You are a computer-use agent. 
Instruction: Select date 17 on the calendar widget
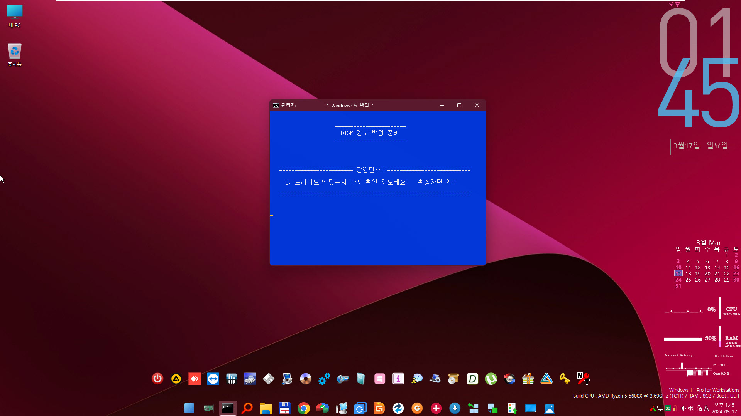pos(678,273)
